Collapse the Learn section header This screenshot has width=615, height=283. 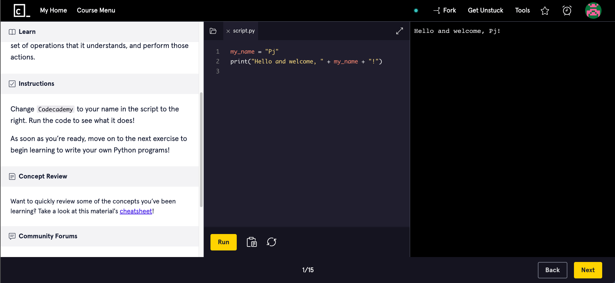tap(99, 32)
